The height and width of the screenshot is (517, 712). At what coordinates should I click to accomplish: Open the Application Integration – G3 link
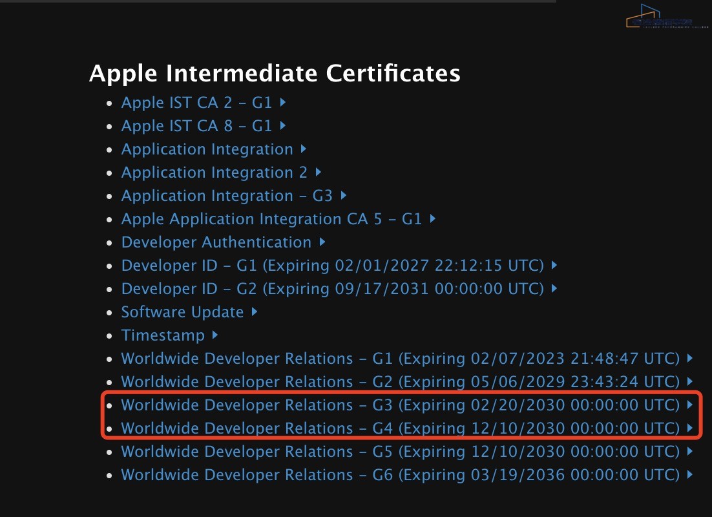(x=227, y=196)
